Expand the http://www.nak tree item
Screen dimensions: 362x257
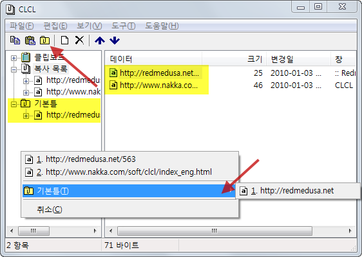[26, 93]
